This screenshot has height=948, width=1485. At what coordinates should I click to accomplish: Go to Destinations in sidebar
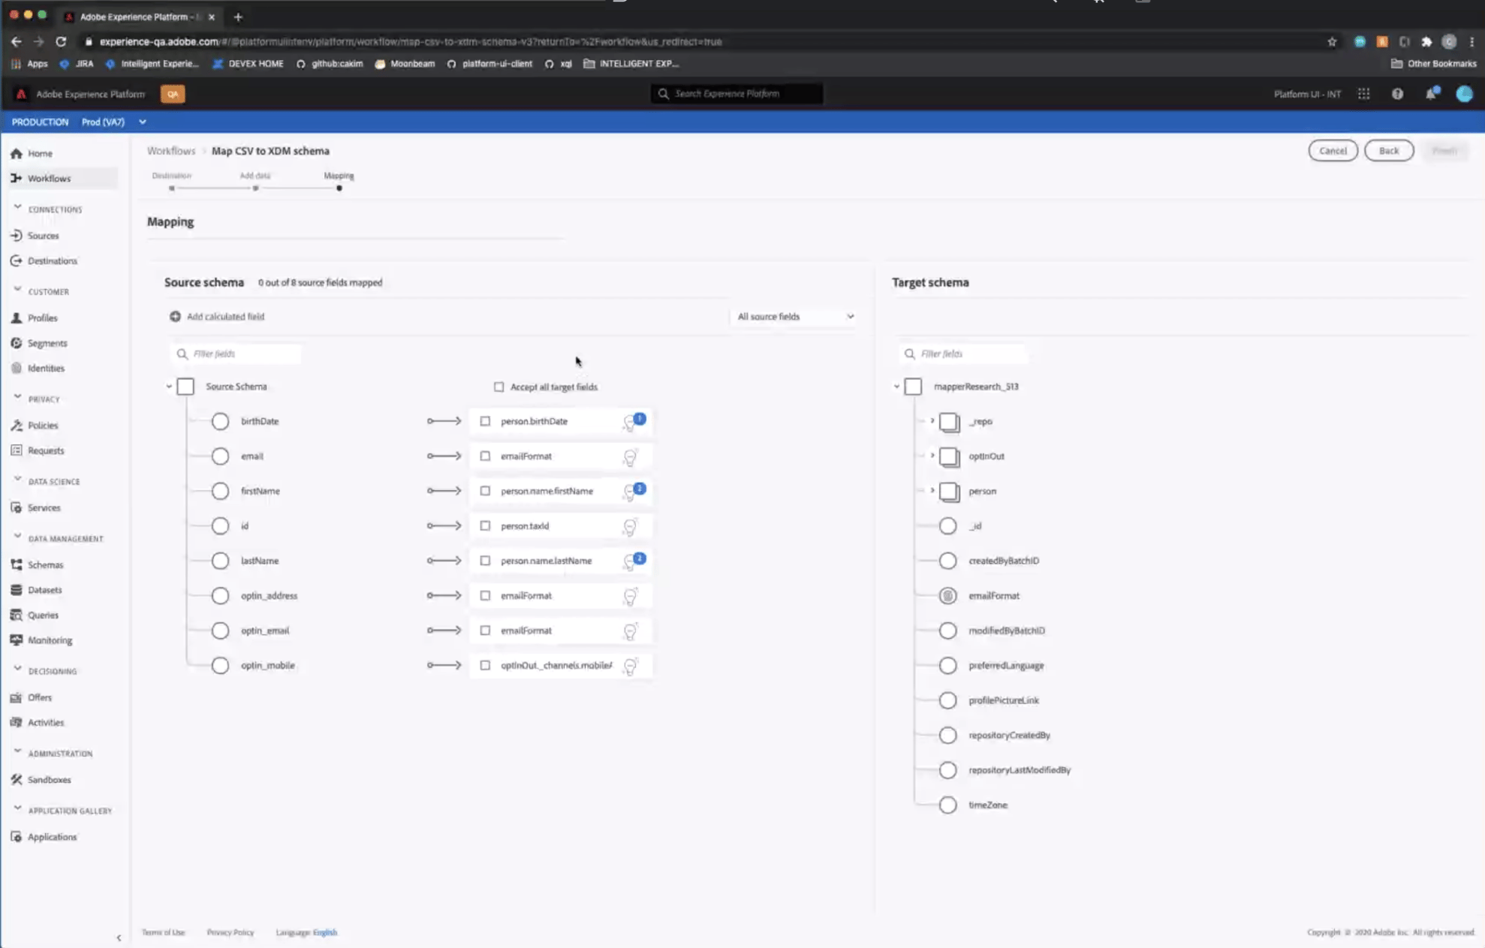[52, 261]
